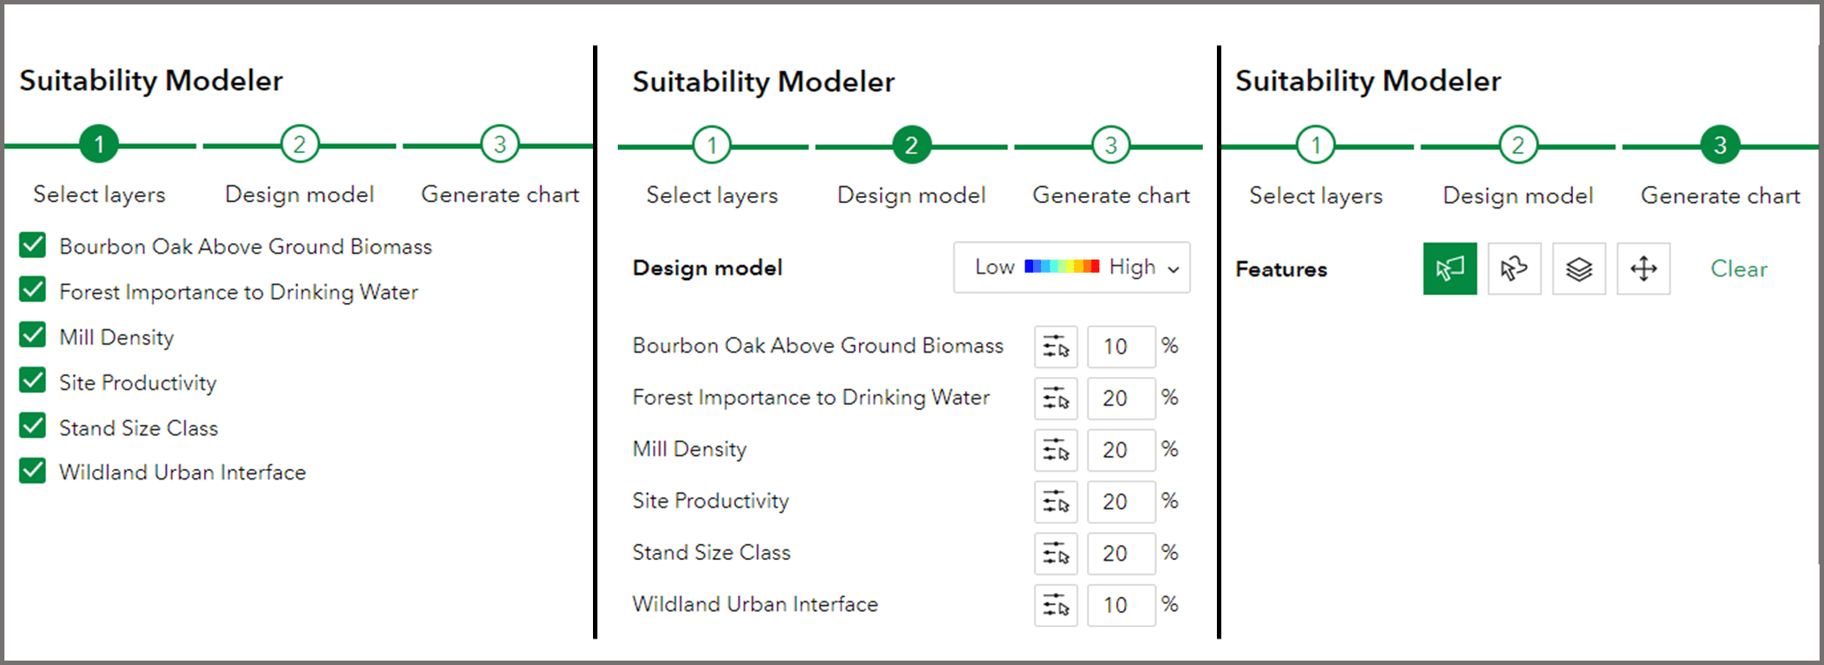Screen dimensions: 1824x665
Task: Open transformation settings for Site Productivity
Action: click(1056, 502)
